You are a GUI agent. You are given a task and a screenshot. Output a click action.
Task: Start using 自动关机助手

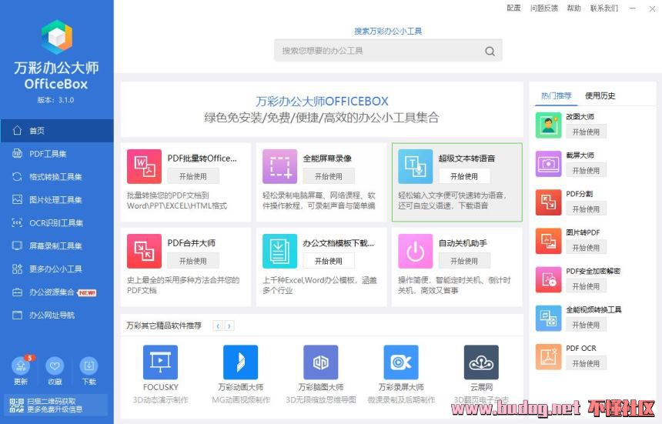pos(464,261)
